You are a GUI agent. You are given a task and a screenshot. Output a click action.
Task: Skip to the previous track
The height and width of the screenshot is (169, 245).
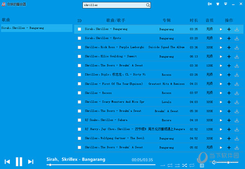(x=7, y=162)
